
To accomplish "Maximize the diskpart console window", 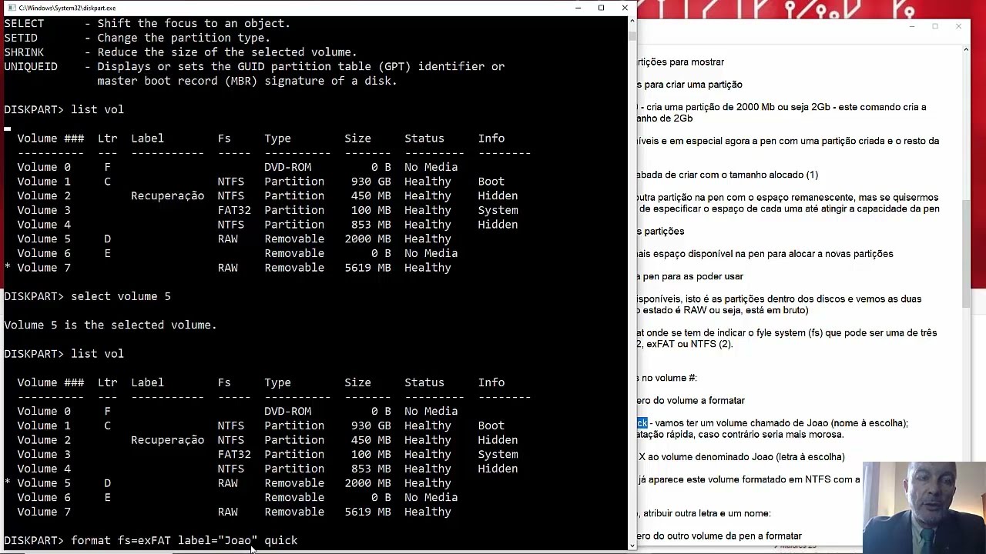I will point(601,8).
